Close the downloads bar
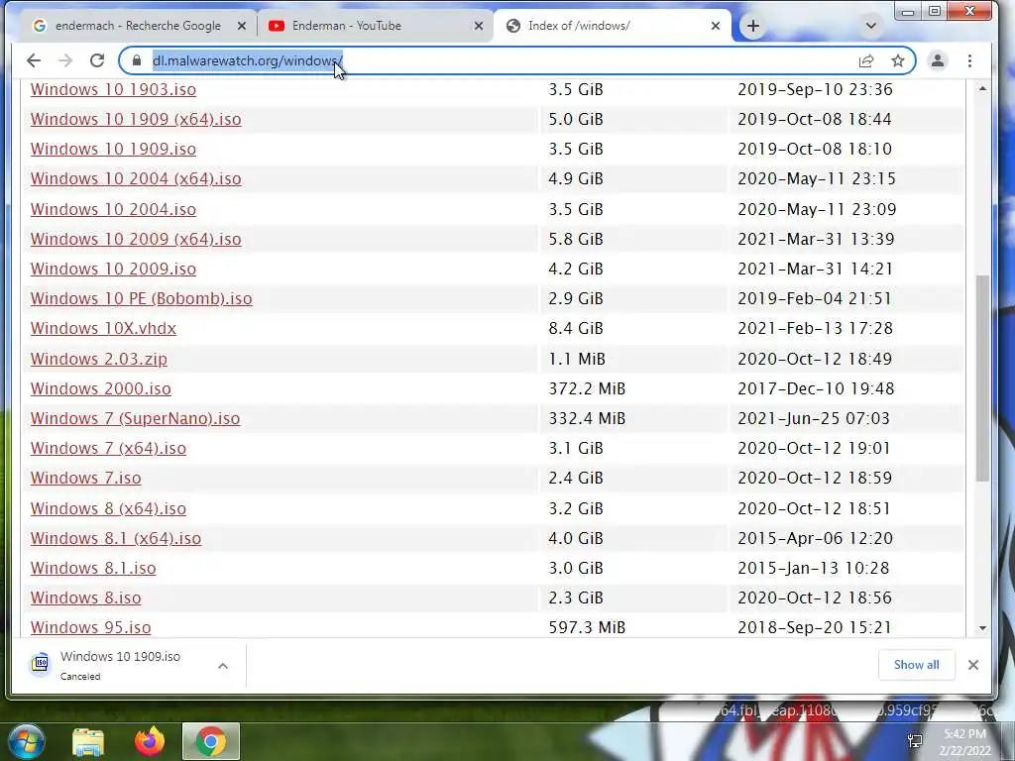This screenshot has height=761, width=1015. 973,665
